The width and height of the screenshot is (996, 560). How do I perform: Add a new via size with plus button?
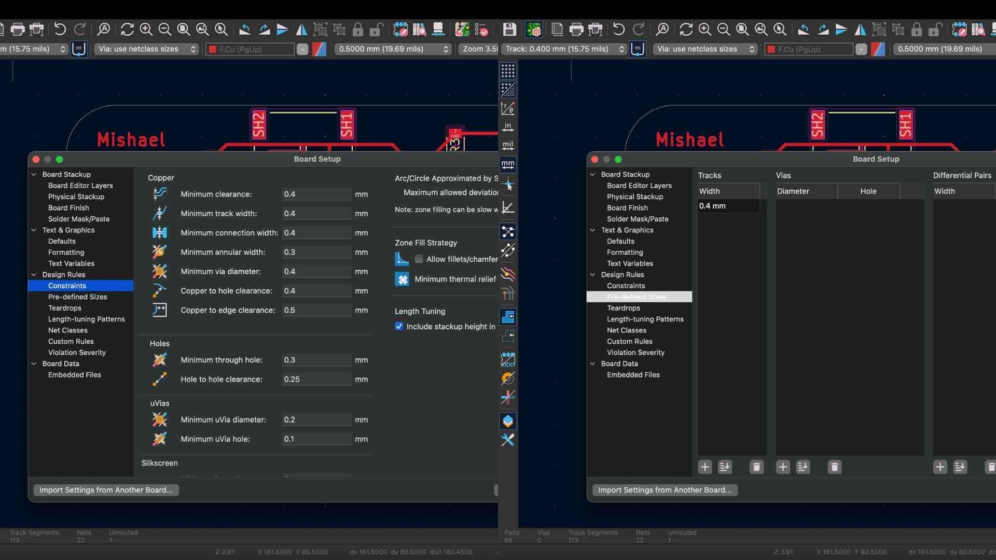[x=783, y=467]
